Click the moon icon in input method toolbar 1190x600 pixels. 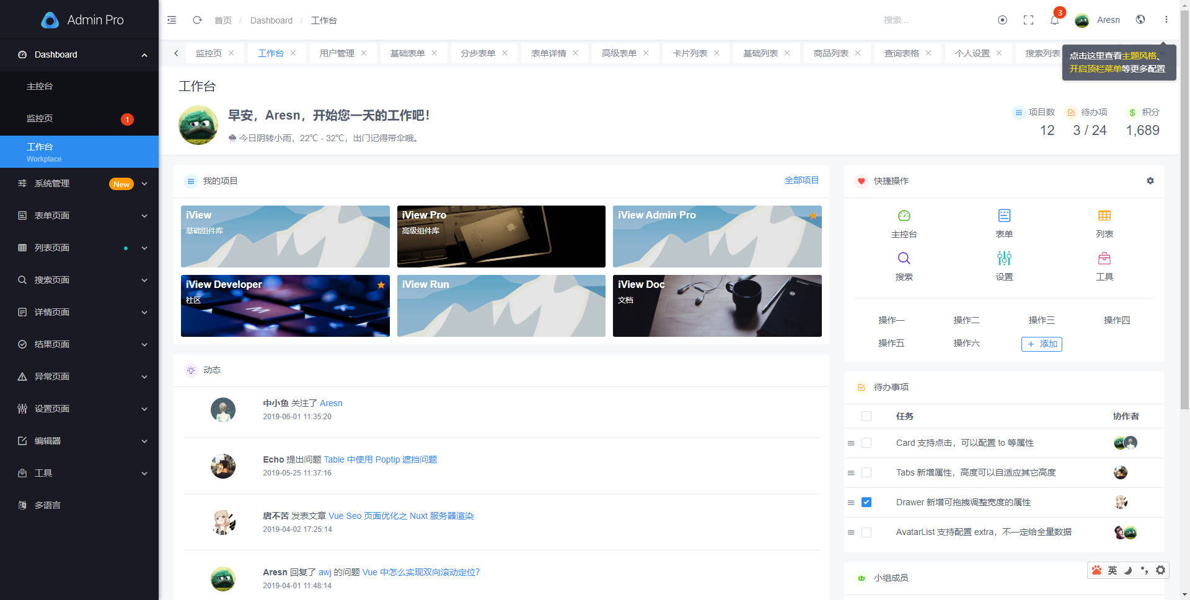(x=1128, y=570)
